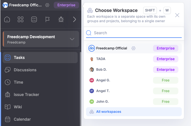Click the Wiki book icon

click(x=8, y=107)
